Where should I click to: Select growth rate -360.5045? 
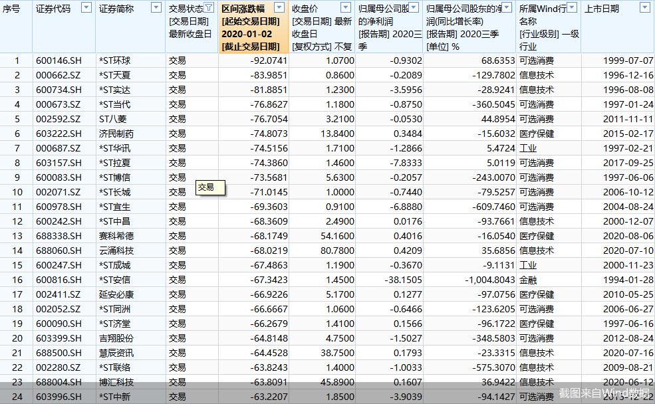(494, 104)
